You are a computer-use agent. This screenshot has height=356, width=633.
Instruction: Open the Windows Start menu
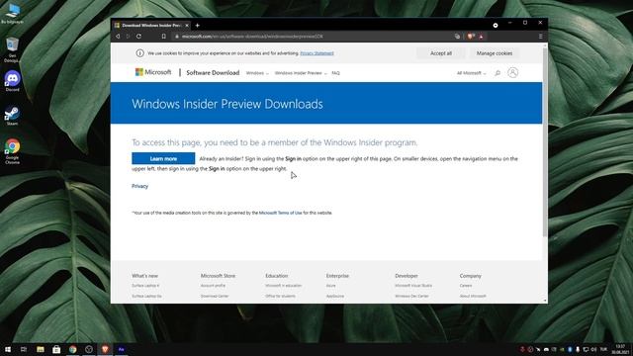click(x=8, y=349)
